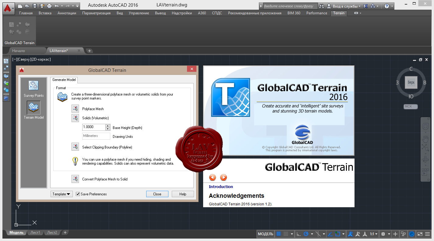Open the MCK coordinate system dropdown
This screenshot has height=241, width=434.
(411, 107)
